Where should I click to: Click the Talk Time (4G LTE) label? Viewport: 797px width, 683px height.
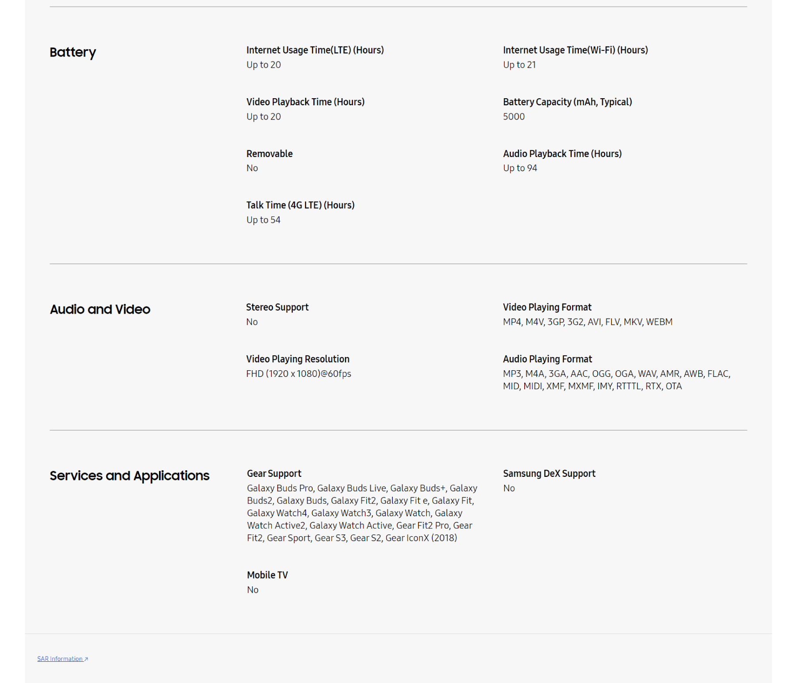click(300, 205)
